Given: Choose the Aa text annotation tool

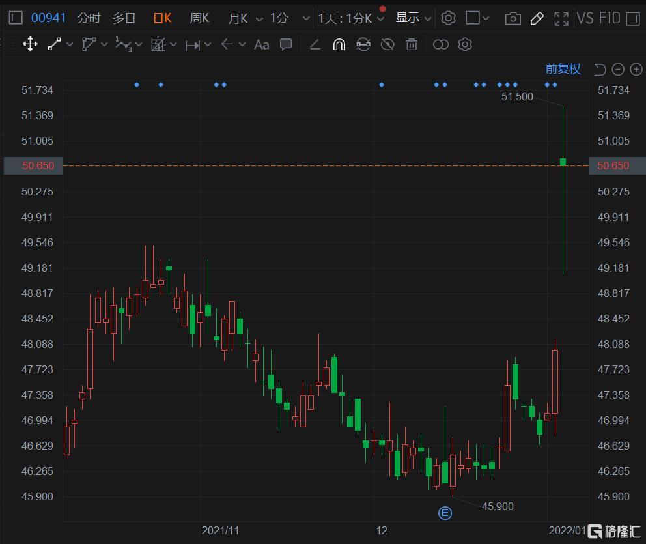Looking at the screenshot, I should pos(261,44).
